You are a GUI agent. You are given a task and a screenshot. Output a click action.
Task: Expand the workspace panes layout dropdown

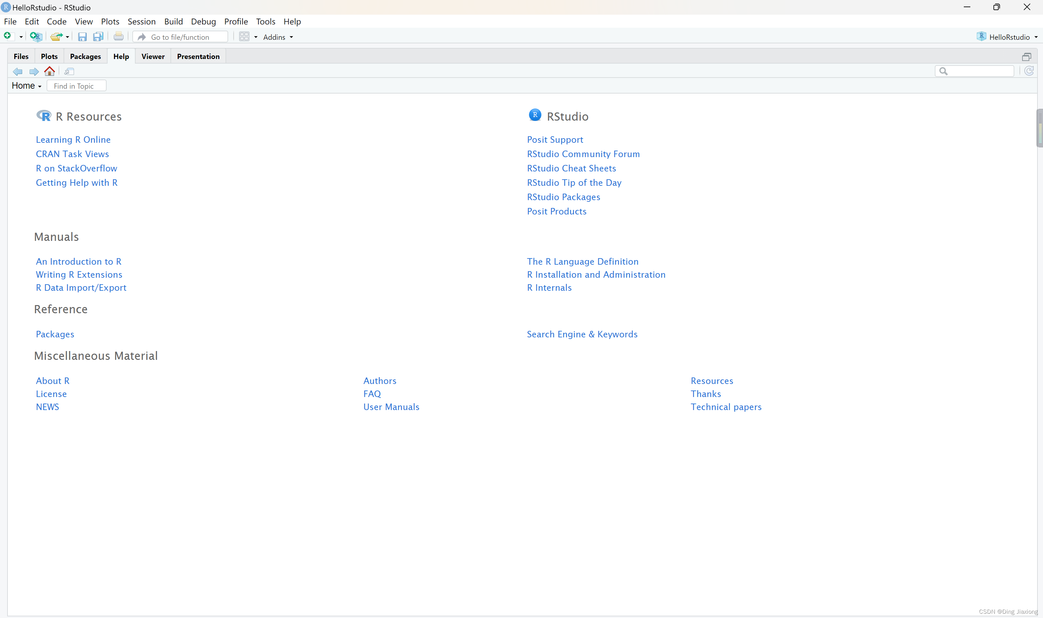coord(256,37)
